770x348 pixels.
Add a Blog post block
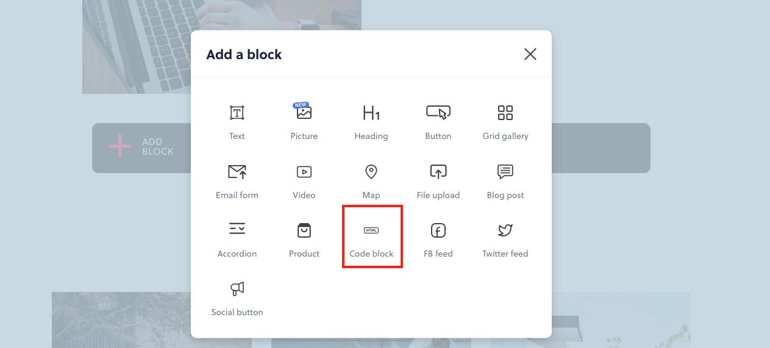[x=505, y=180]
